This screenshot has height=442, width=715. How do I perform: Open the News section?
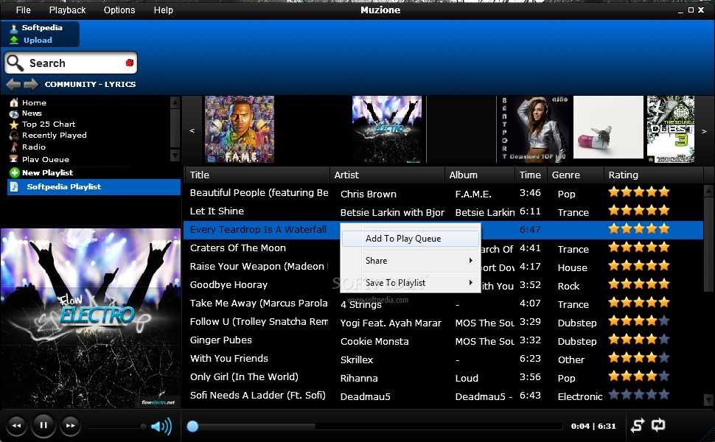click(x=32, y=113)
